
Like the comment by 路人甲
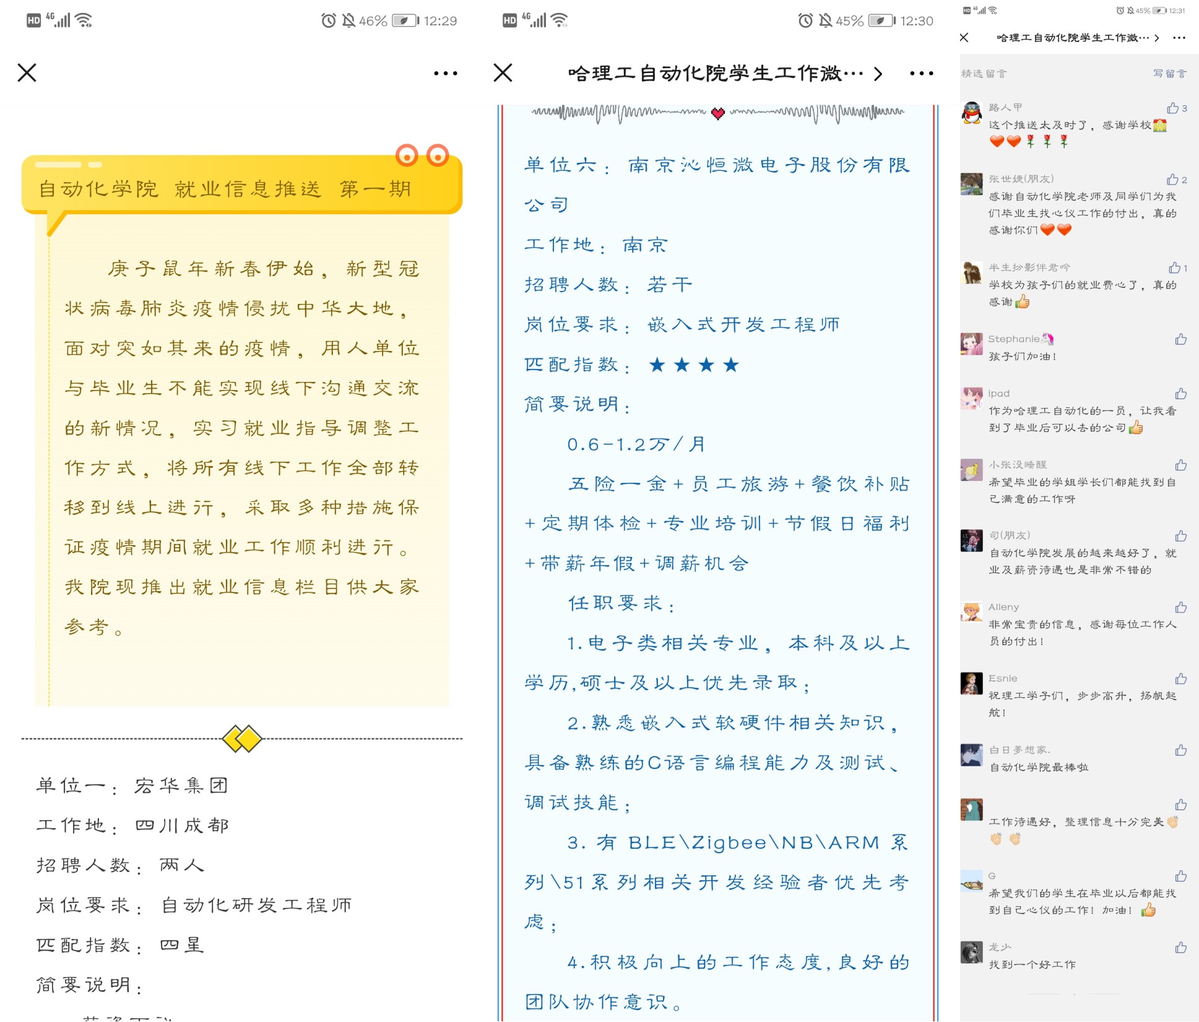point(1172,108)
